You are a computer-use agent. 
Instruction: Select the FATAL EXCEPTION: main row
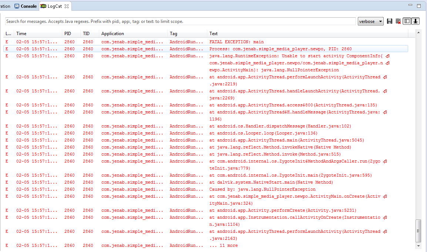tap(206, 42)
